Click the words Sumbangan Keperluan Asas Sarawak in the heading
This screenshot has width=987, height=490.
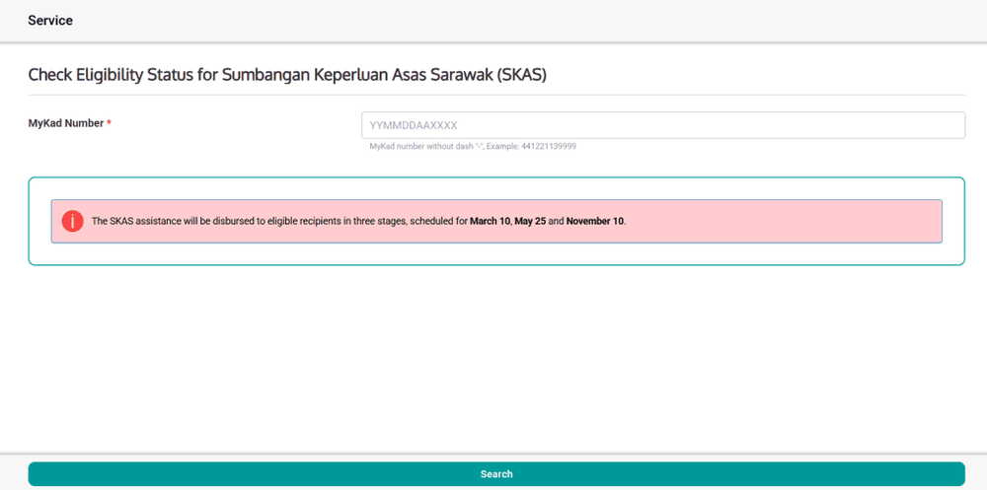(357, 75)
